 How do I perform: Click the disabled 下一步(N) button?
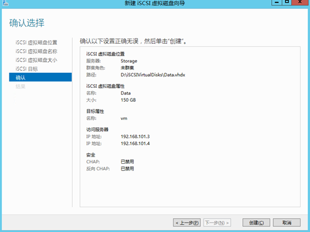tap(217, 222)
